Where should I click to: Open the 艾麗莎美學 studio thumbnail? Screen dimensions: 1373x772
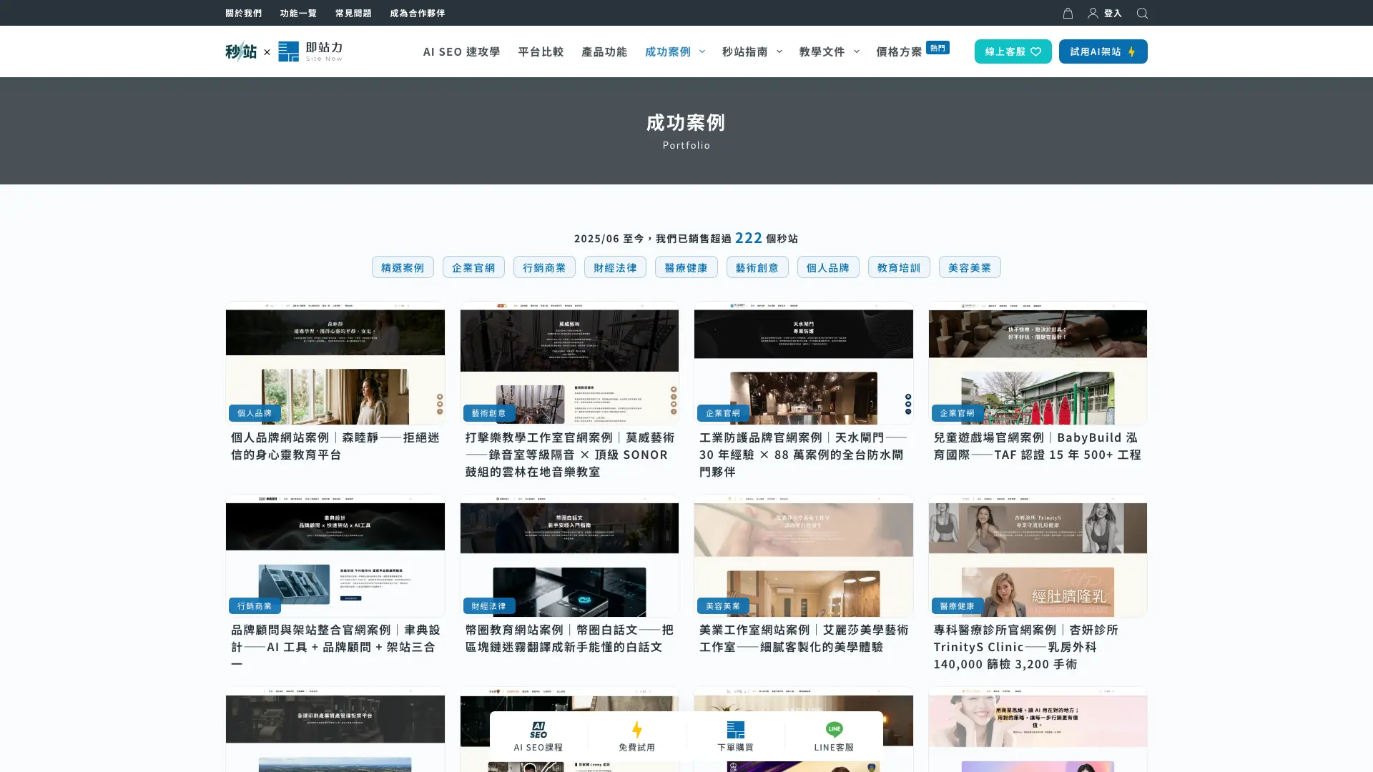tap(803, 555)
